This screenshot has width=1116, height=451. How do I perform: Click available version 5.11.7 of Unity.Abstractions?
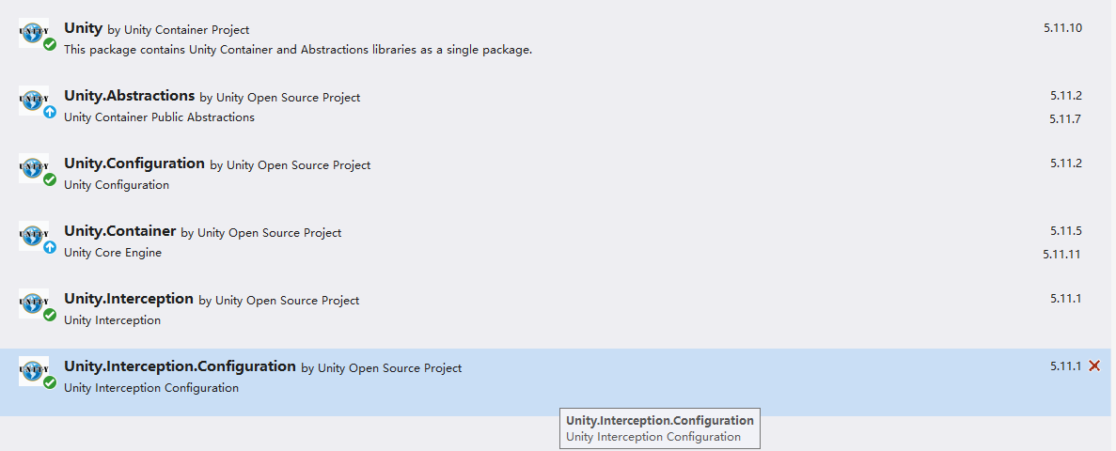coord(1065,118)
